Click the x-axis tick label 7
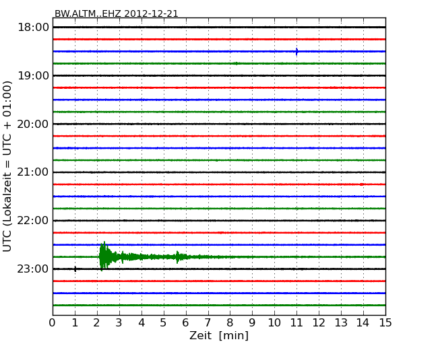Viewport: 438px width, 350px height. pyautogui.click(x=208, y=323)
